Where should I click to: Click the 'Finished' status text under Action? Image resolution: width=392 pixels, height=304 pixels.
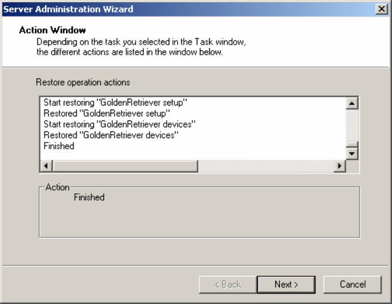coord(90,197)
